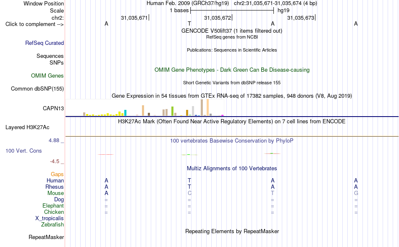
Task: Click the Gaps label in Multiz track
Action: pos(57,174)
